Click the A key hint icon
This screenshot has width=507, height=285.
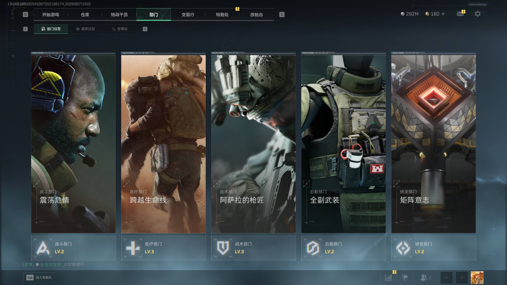pyautogui.click(x=25, y=29)
